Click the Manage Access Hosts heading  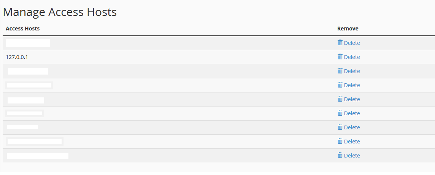[60, 12]
